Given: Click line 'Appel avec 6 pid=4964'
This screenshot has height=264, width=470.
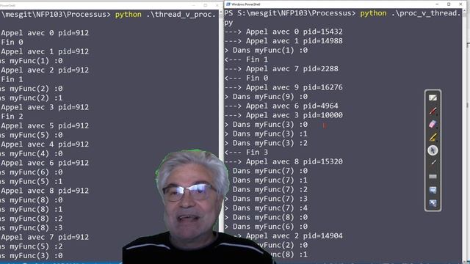Looking at the screenshot, I should [281, 106].
